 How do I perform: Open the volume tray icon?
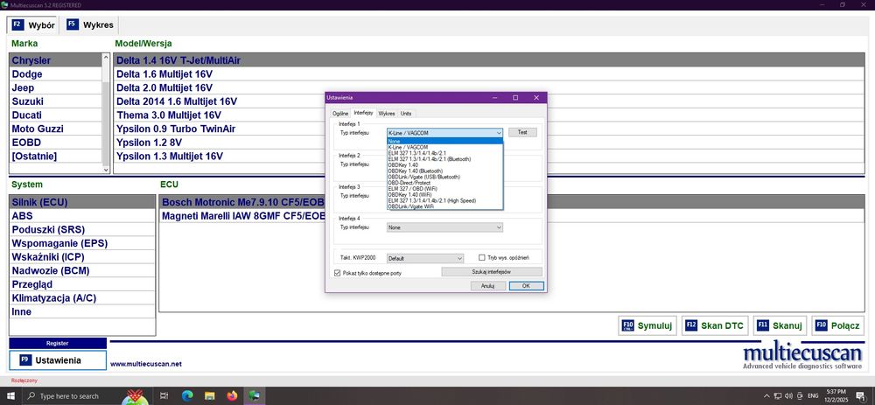pos(788,395)
